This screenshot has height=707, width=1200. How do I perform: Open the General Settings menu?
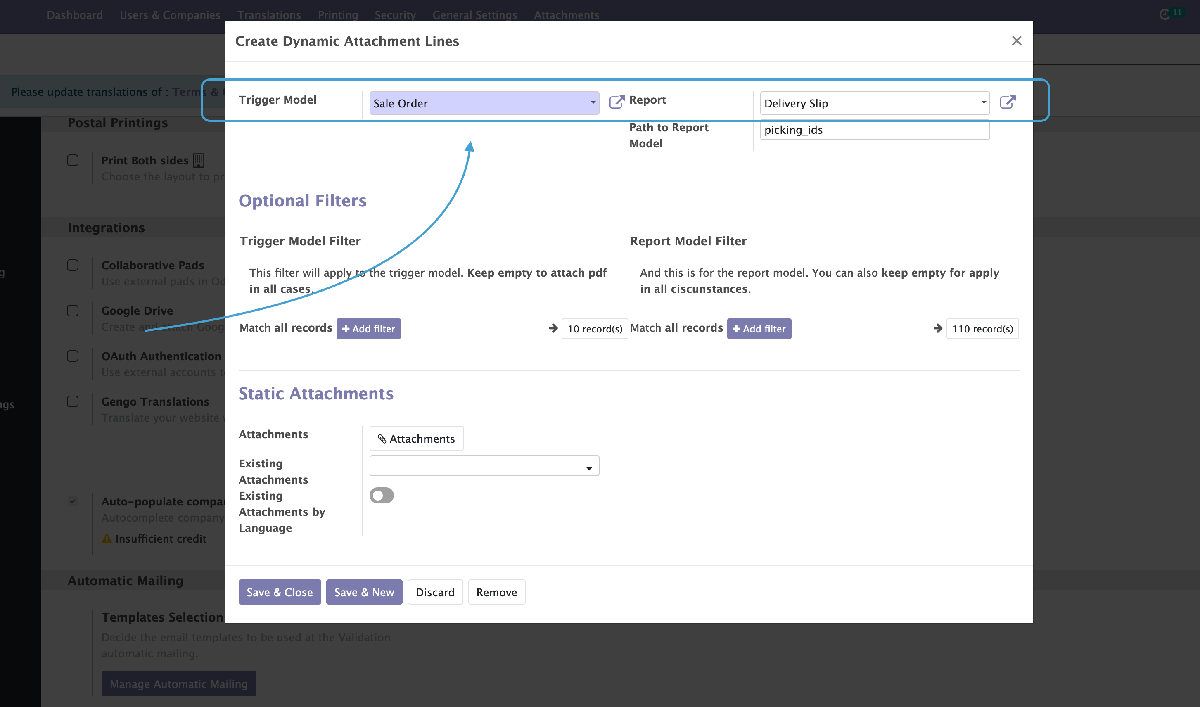click(x=474, y=15)
